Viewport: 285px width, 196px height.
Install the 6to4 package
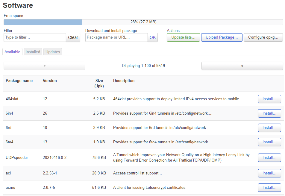point(269,142)
